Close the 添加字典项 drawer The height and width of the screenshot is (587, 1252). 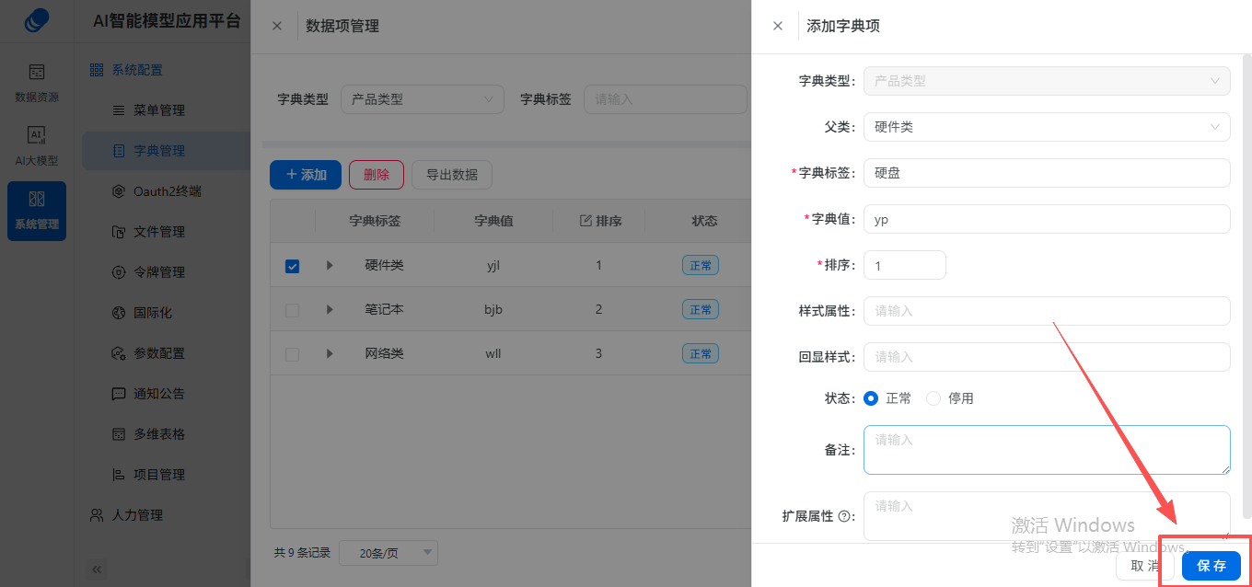778,26
